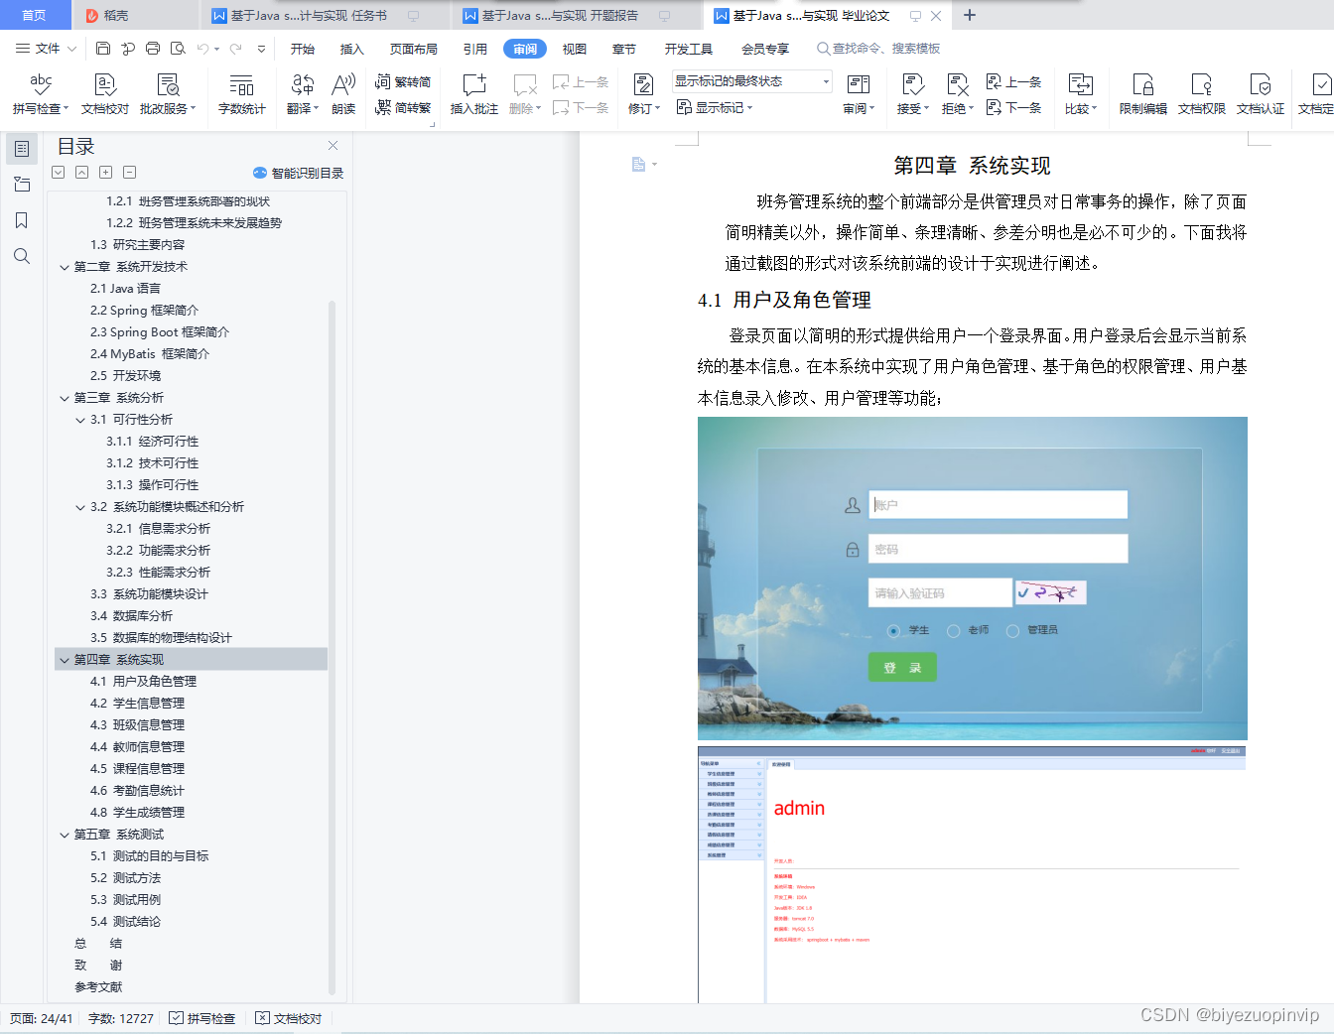Image resolution: width=1334 pixels, height=1034 pixels.
Task: Open the word count (字数统计) tool
Action: (241, 94)
